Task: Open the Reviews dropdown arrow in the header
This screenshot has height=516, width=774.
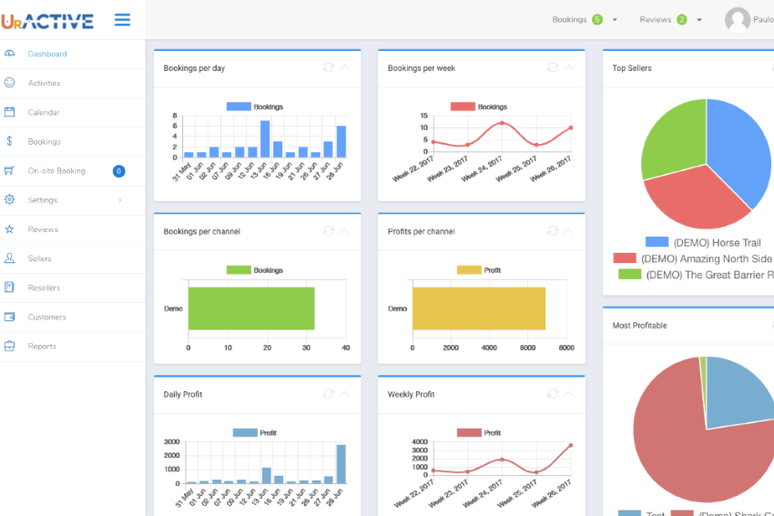Action: (x=699, y=20)
